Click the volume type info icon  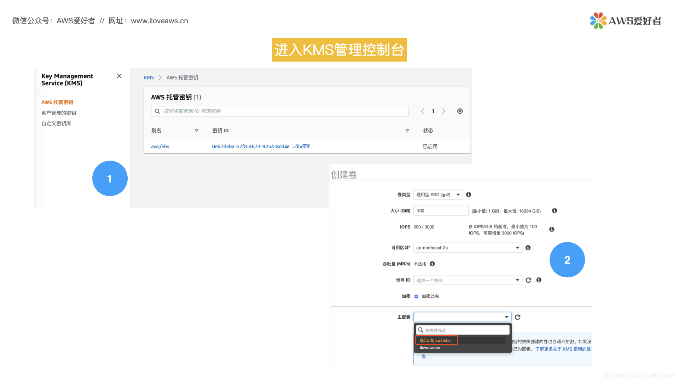click(x=469, y=195)
